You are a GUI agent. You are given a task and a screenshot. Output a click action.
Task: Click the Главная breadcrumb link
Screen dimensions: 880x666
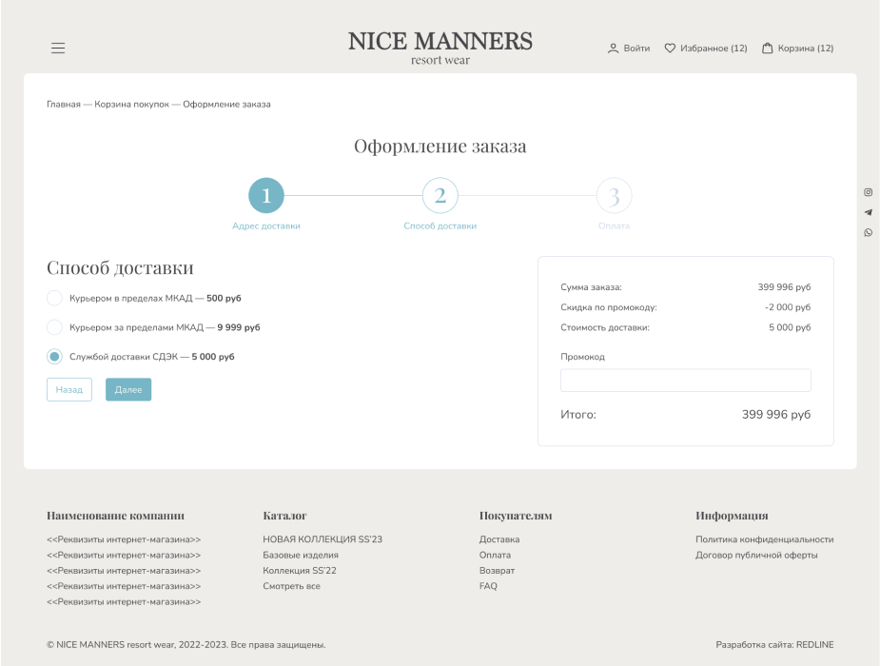pyautogui.click(x=63, y=105)
